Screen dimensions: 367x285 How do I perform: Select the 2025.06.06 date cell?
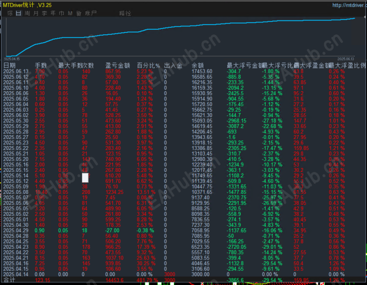[16, 94]
